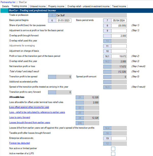Open loss relief by reference to earlier years link

pyautogui.click(x=37, y=112)
